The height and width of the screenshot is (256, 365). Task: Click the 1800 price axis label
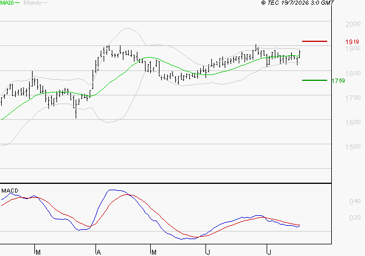[x=353, y=73]
